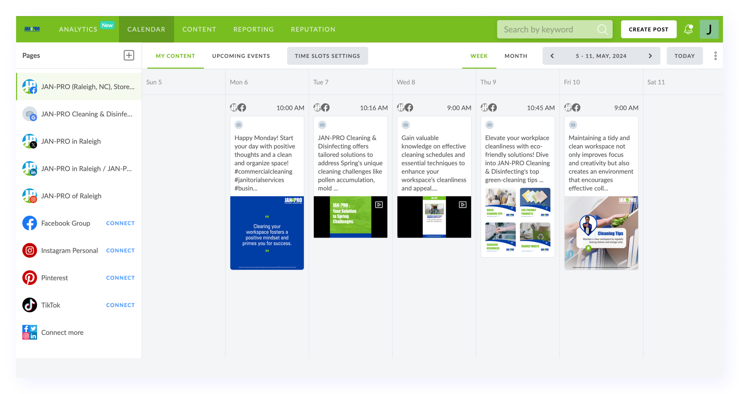Select JAN-PRO Cleaning & Disinfe... Google page

point(79,114)
